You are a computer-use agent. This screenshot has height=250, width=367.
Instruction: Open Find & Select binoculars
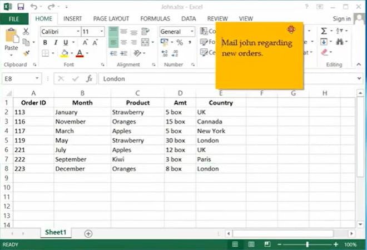(340, 42)
